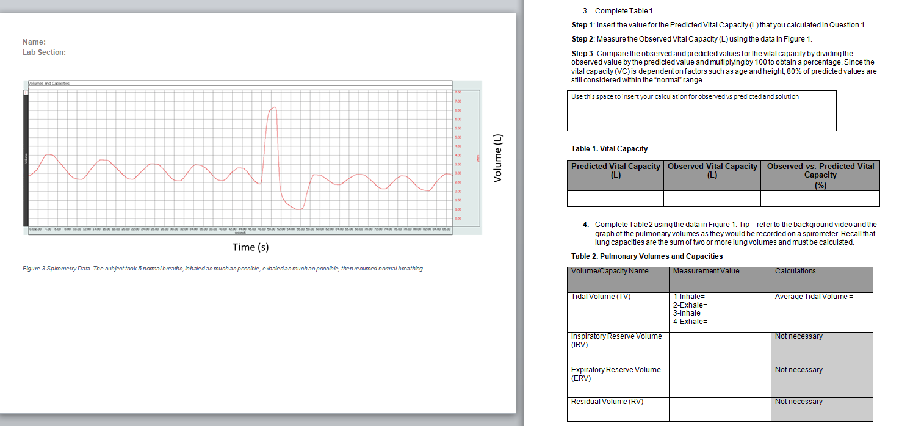Select the "Measurement Value" header cell

(720, 280)
